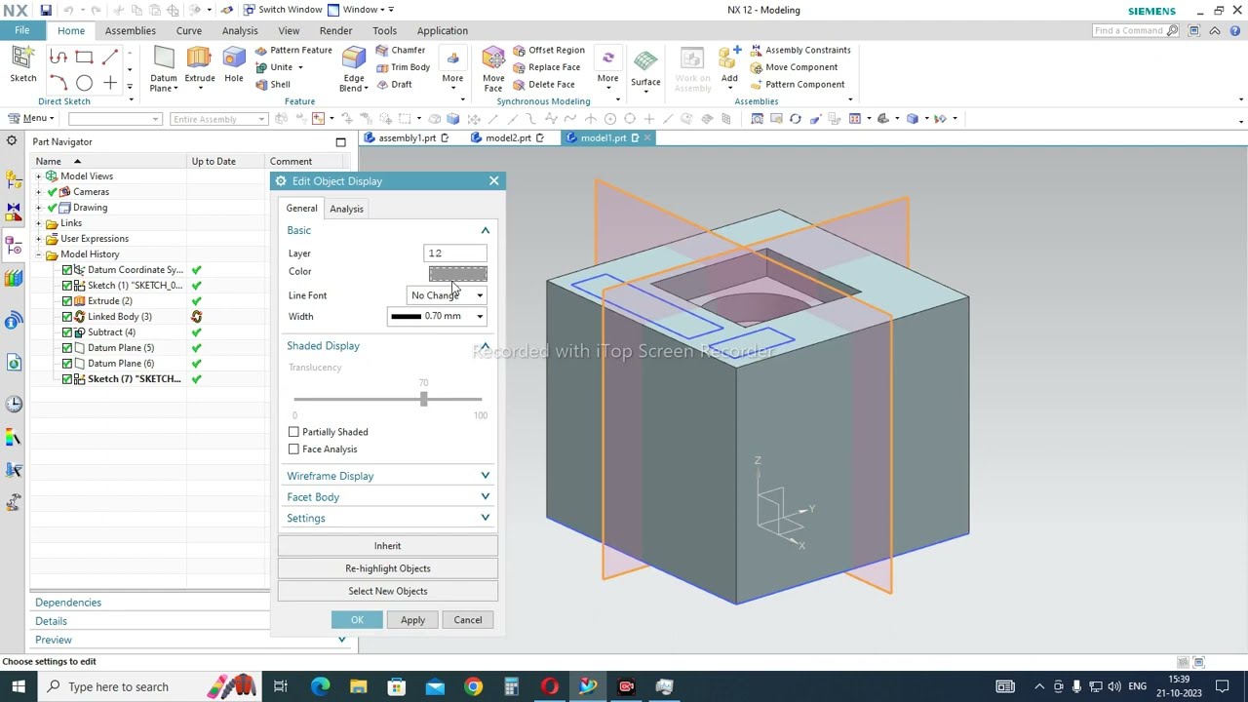Viewport: 1248px width, 702px height.
Task: Select the Chamfer tool
Action: tap(400, 50)
